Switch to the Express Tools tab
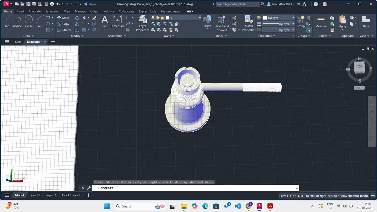 coord(148,11)
